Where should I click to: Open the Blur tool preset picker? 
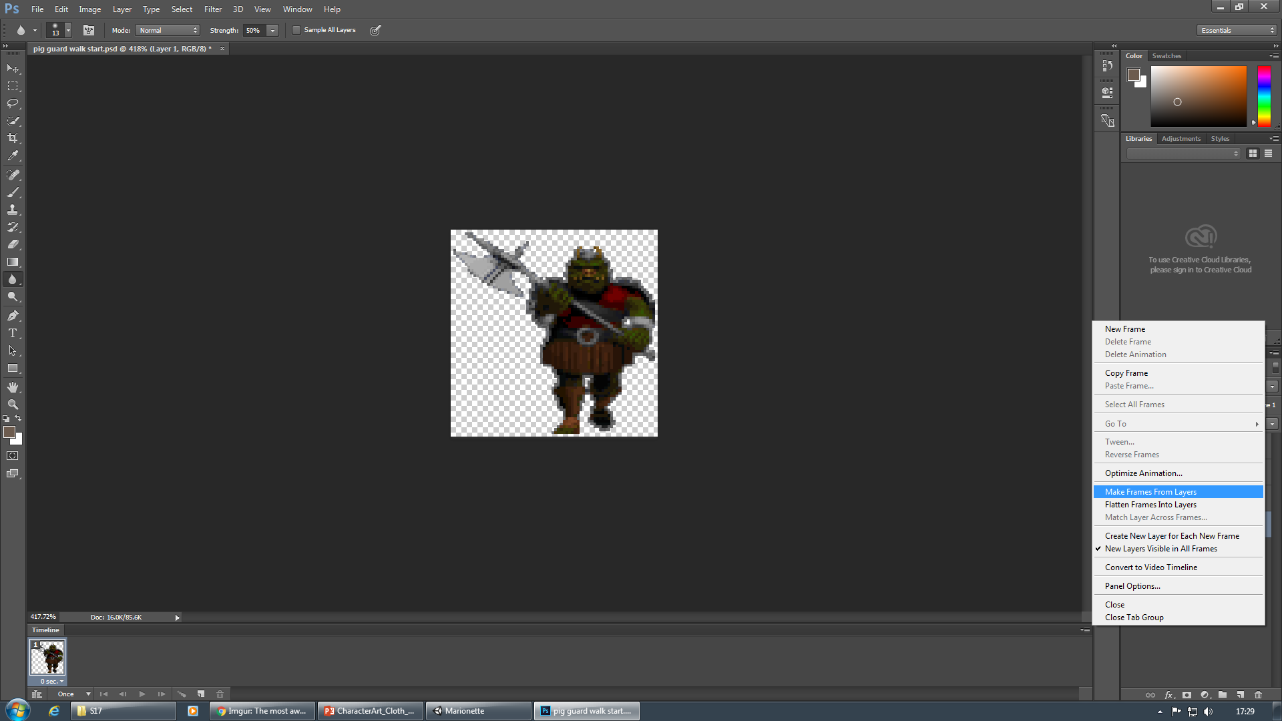tap(25, 30)
